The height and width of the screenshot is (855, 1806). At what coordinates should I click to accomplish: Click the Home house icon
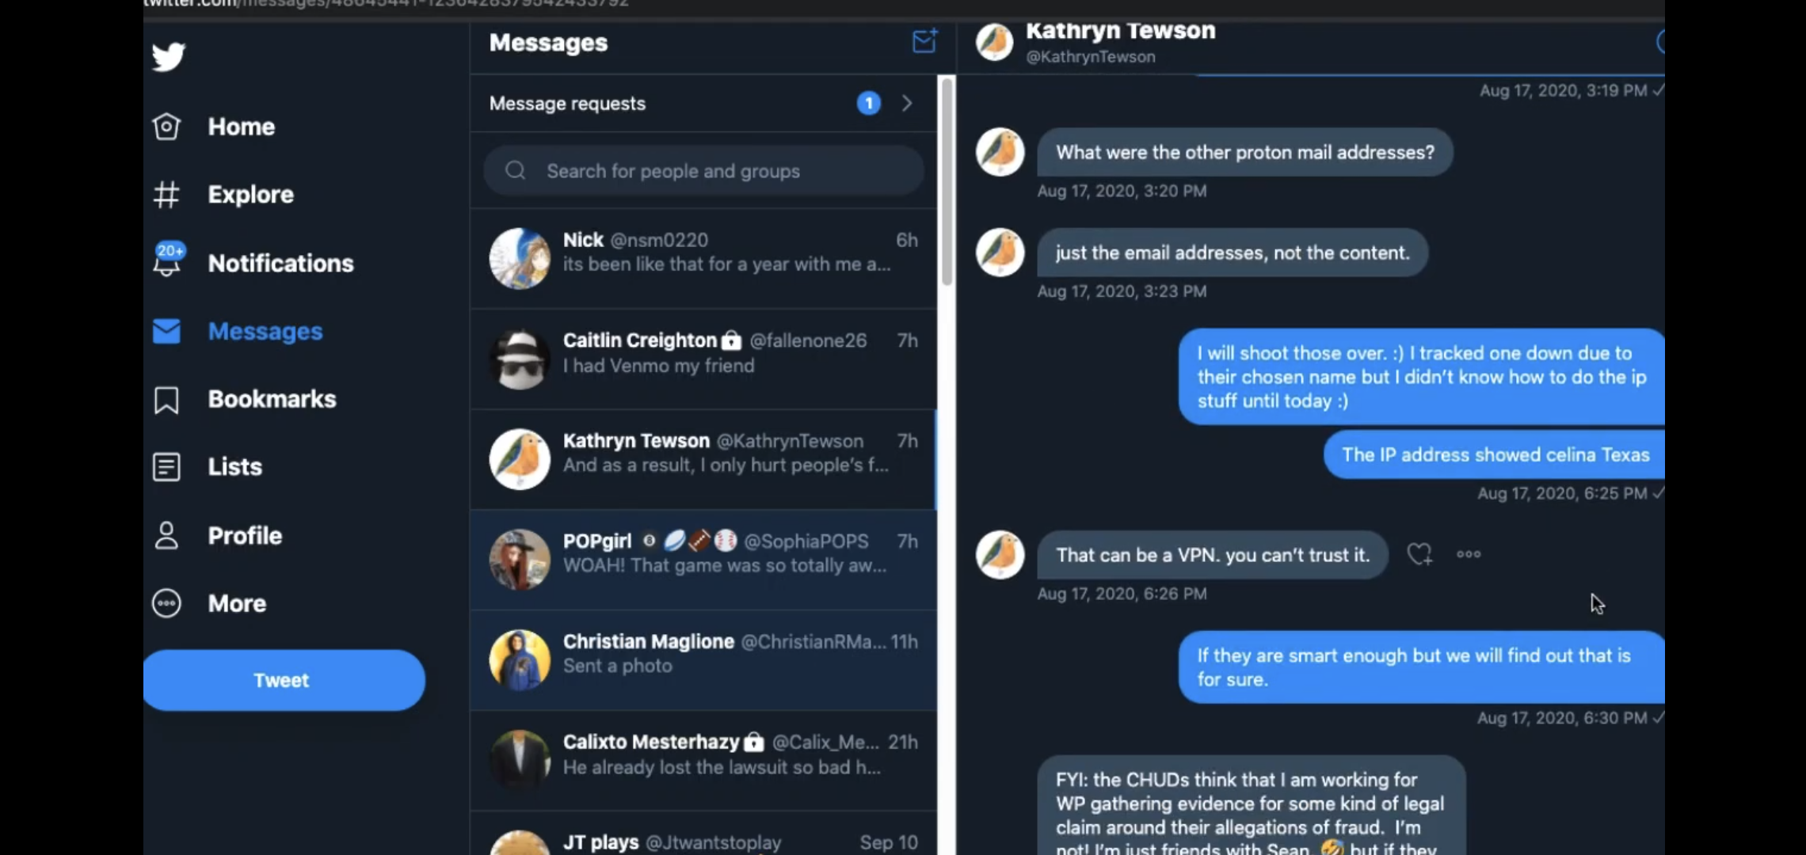pyautogui.click(x=166, y=127)
